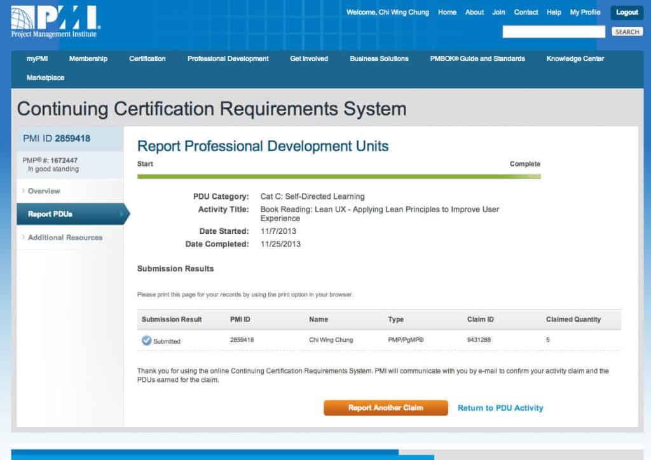Click the search input field
Screen dimensions: 651x460
tap(554, 31)
